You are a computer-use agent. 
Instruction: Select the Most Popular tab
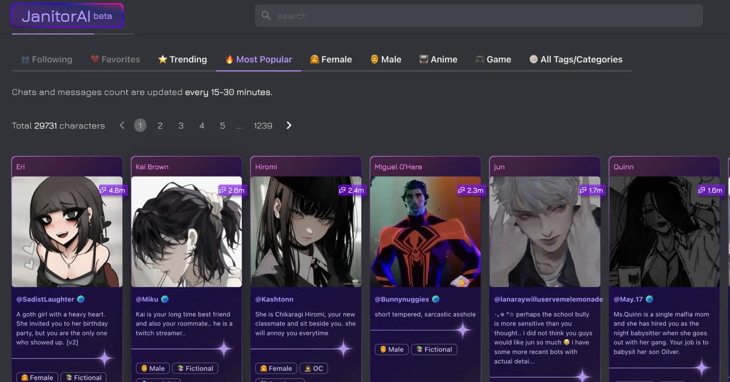click(259, 59)
